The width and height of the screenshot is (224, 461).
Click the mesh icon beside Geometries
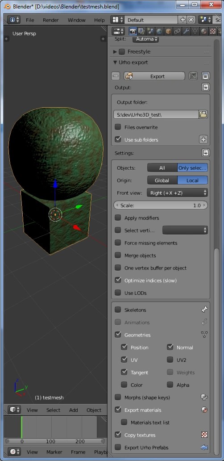204,334
